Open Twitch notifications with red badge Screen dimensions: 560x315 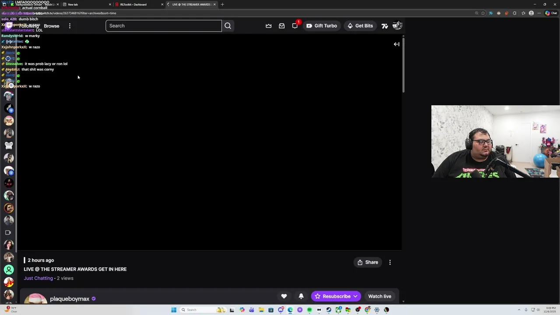[295, 26]
